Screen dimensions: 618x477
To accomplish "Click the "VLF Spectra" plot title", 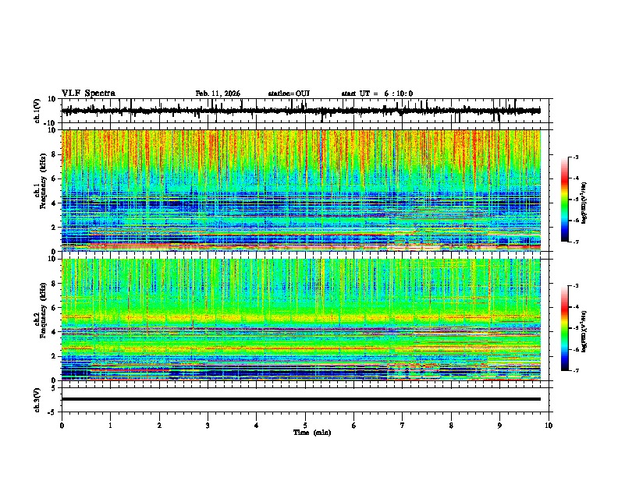I will coord(88,94).
